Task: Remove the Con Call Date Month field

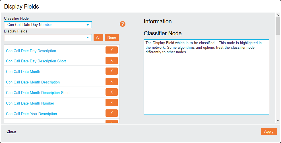Action: (111, 71)
